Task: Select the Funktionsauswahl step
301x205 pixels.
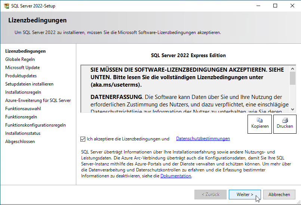Action: point(23,109)
